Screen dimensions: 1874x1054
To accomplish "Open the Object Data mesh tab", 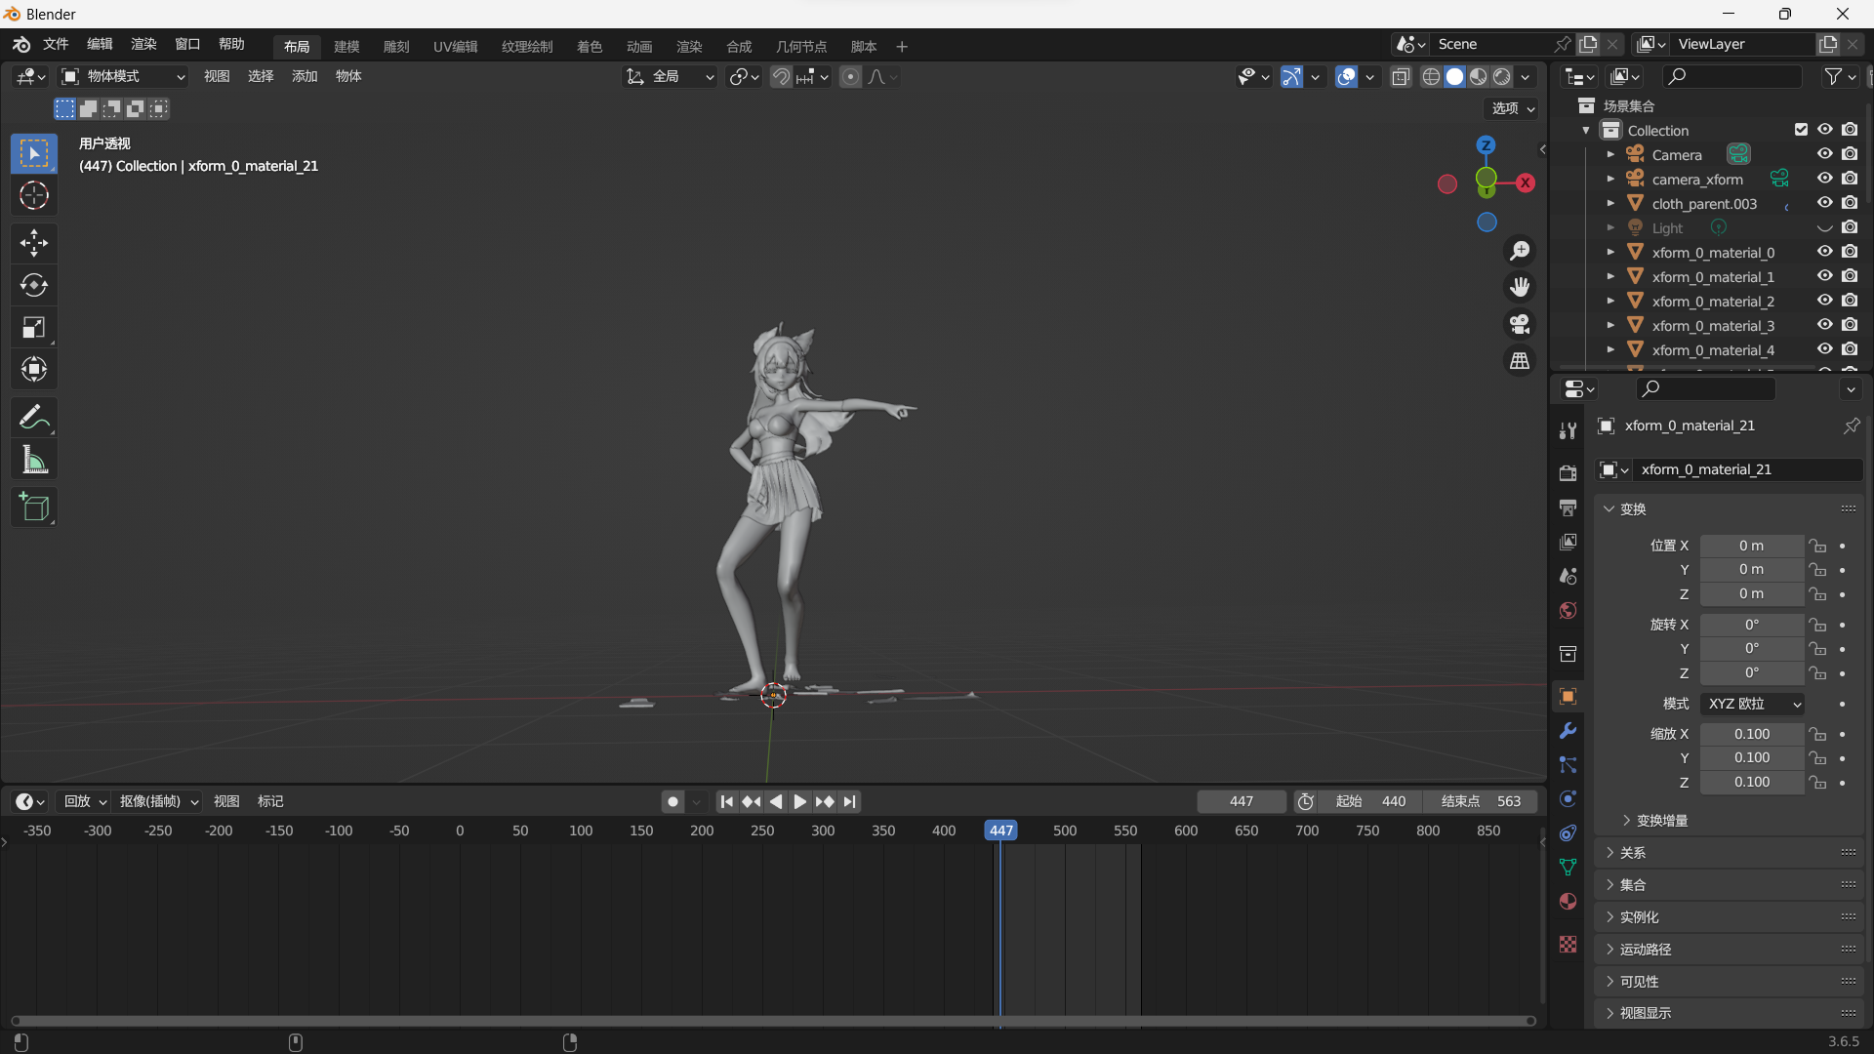I will [1568, 867].
